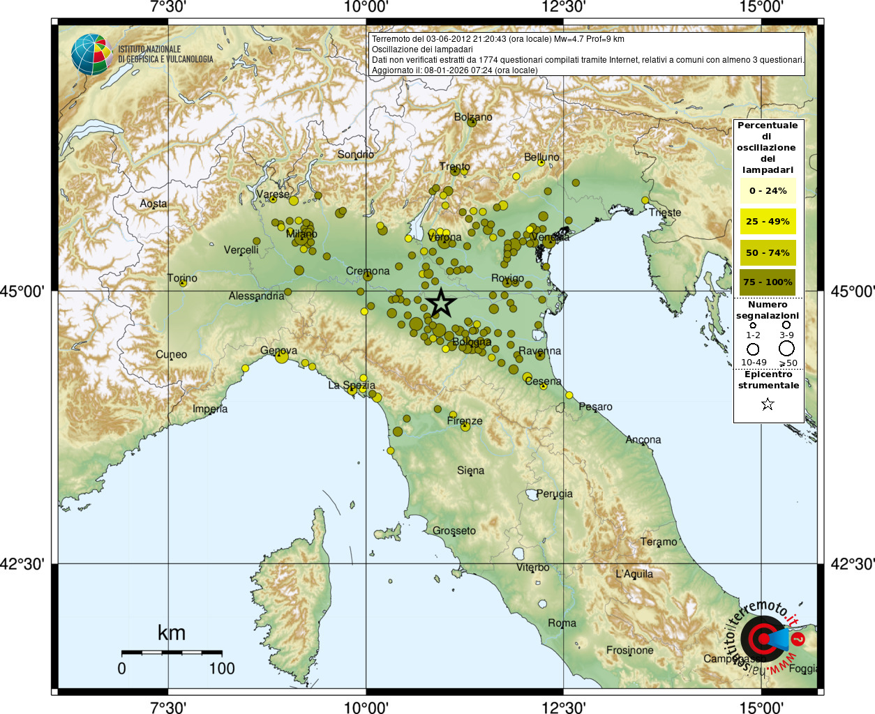Click the L'Aquila city label
Image resolution: width=875 pixels, height=714 pixels.
click(x=634, y=574)
